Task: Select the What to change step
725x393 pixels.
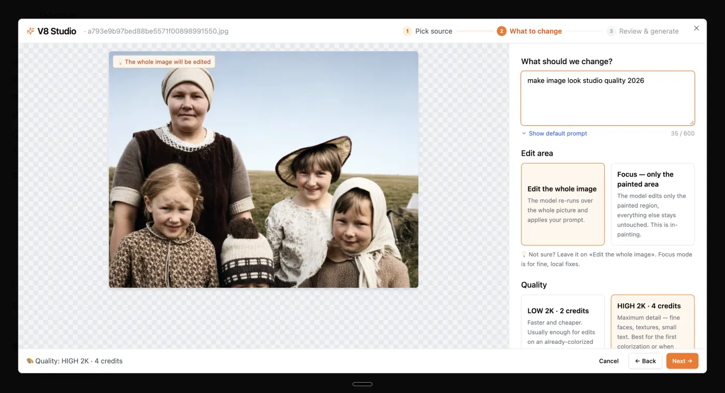Action: click(x=529, y=31)
